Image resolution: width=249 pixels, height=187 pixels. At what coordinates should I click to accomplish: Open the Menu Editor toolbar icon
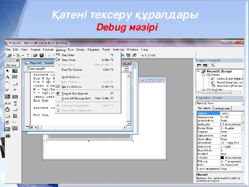click(28, 55)
